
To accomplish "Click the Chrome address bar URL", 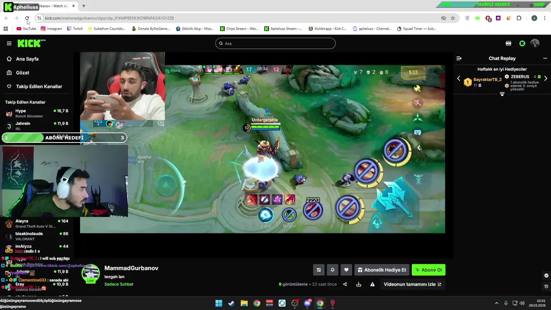I will (x=109, y=18).
